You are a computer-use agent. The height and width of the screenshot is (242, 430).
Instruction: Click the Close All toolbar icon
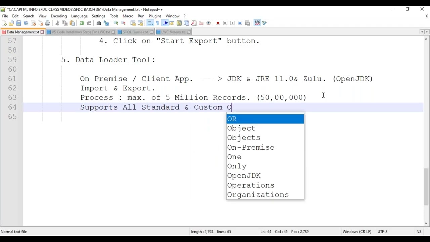tap(41, 23)
